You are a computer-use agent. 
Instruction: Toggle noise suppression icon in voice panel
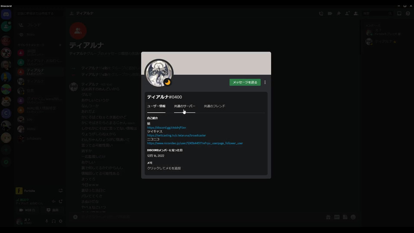53,202
